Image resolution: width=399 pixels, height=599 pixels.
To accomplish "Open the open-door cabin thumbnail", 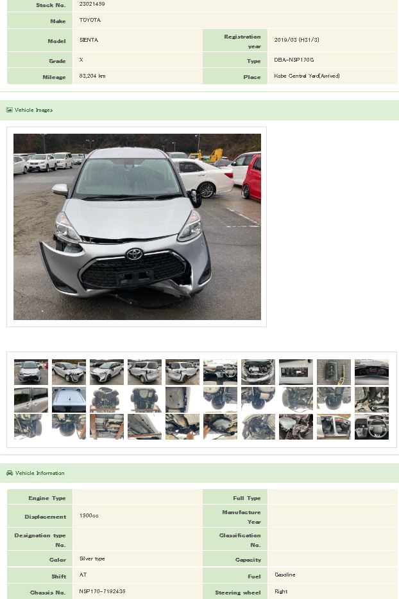I will pos(334,427).
